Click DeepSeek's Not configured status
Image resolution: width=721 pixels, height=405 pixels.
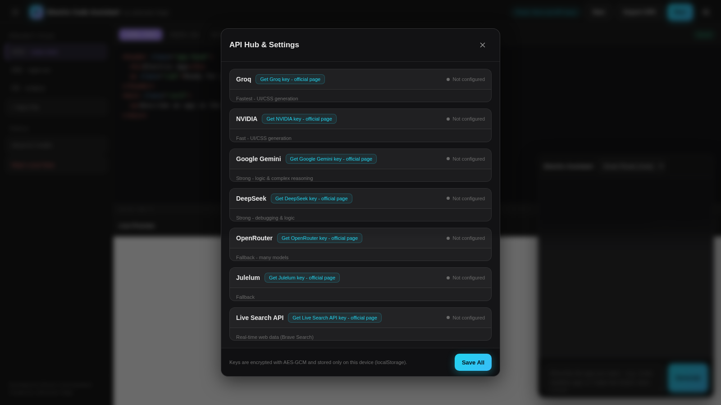[x=465, y=198]
